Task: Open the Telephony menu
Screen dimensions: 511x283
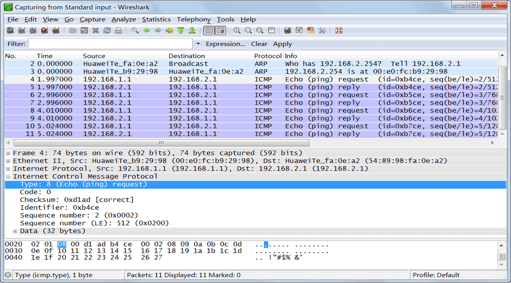Action: pos(194,19)
